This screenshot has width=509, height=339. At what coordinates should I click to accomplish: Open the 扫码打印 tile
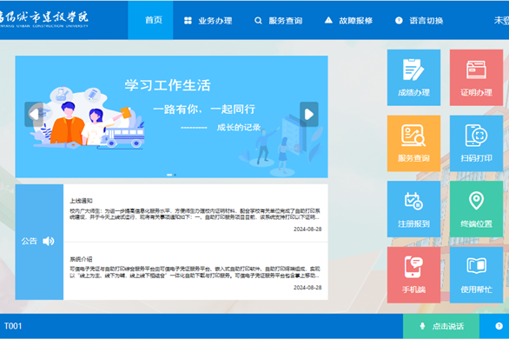click(x=476, y=143)
